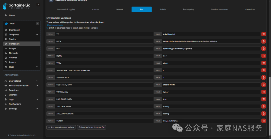Expand the Templates menu chevron
The image size is (271, 139).
click(x=37, y=35)
